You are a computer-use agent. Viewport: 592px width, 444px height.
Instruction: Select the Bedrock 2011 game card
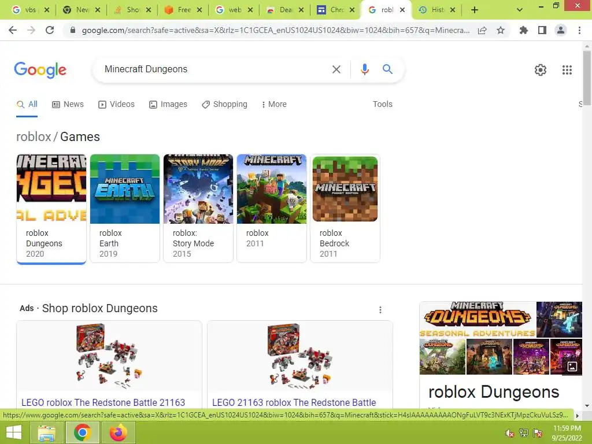point(345,208)
